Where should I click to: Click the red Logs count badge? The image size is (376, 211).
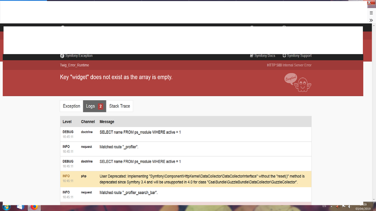(100, 106)
